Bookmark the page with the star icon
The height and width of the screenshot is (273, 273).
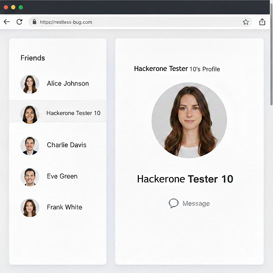click(246, 22)
